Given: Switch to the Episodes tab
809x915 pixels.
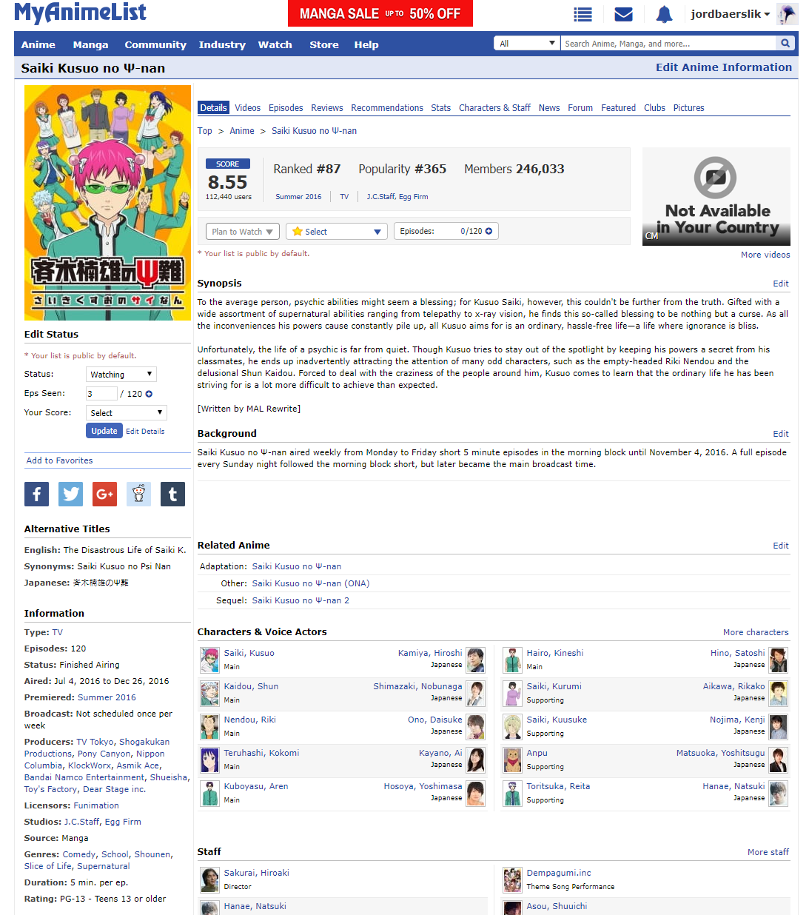Looking at the screenshot, I should click(x=286, y=108).
